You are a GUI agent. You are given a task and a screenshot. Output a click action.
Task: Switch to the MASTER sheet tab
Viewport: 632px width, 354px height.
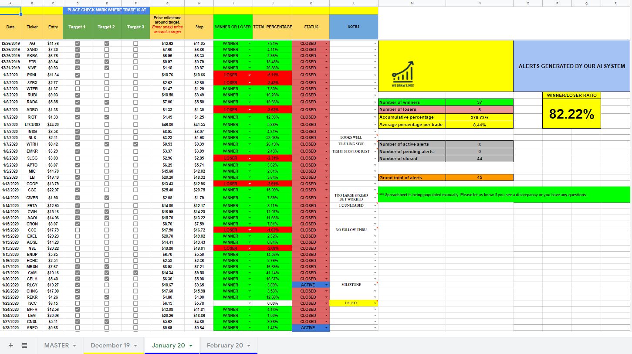click(x=56, y=345)
